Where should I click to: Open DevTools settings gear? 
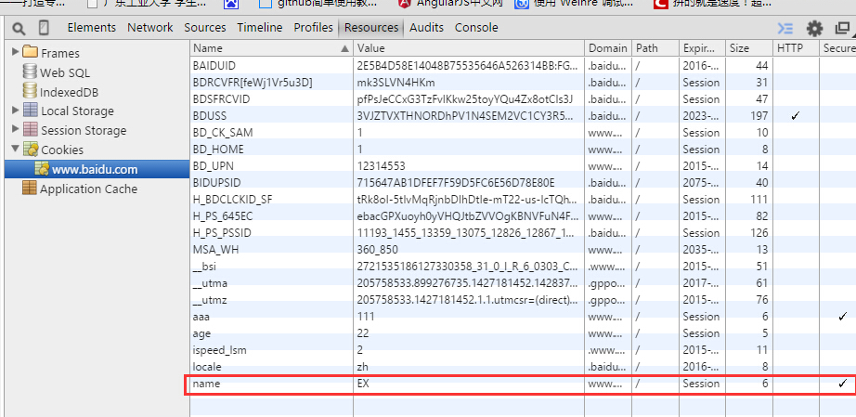[x=814, y=29]
